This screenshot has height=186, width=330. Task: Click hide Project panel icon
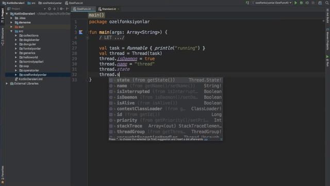click(67, 9)
